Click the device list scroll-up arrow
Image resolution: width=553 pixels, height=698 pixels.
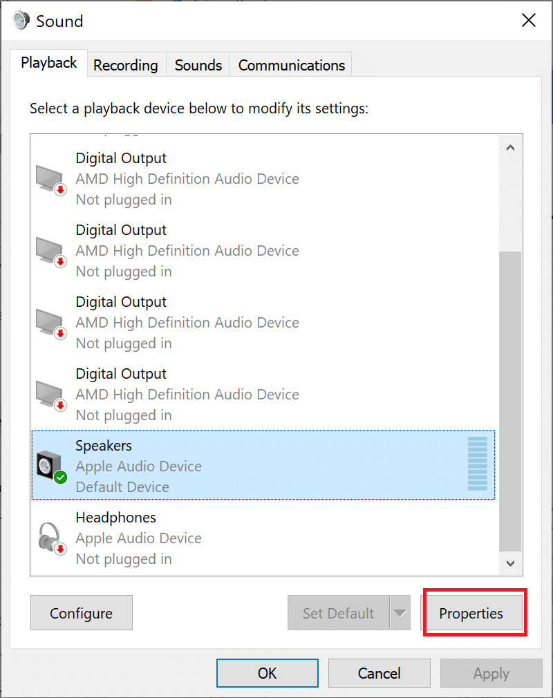click(511, 147)
